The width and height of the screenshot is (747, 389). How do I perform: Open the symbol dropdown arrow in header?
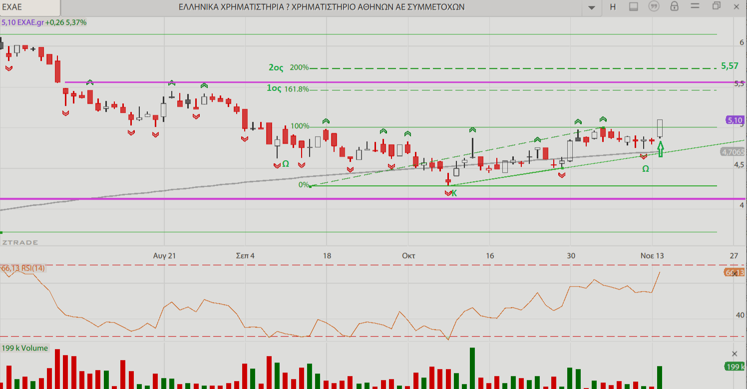[592, 7]
